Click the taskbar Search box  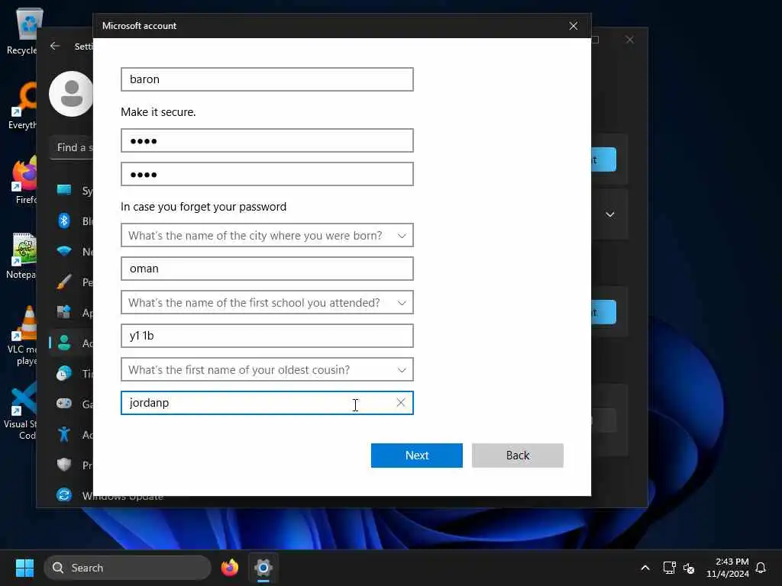coord(128,568)
